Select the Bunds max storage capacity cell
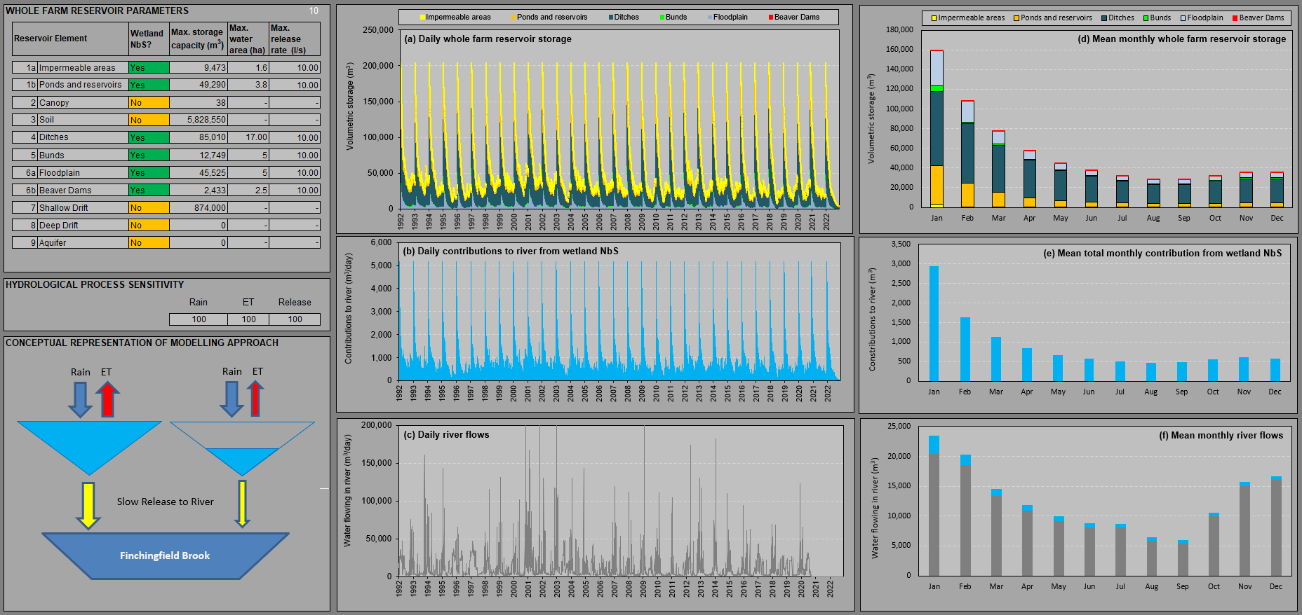1302x615 pixels. tap(199, 155)
